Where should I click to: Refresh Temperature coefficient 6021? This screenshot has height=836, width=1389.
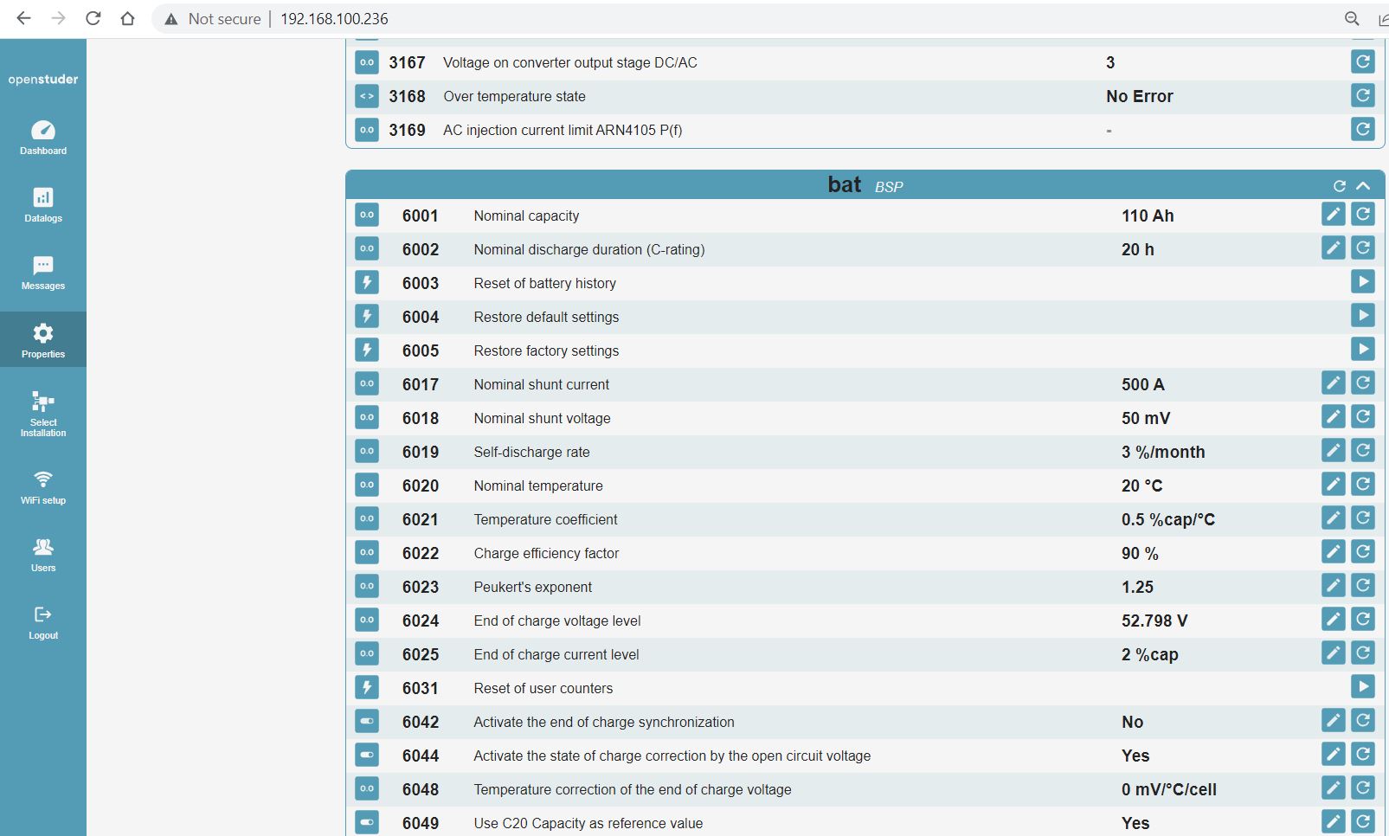pos(1363,518)
